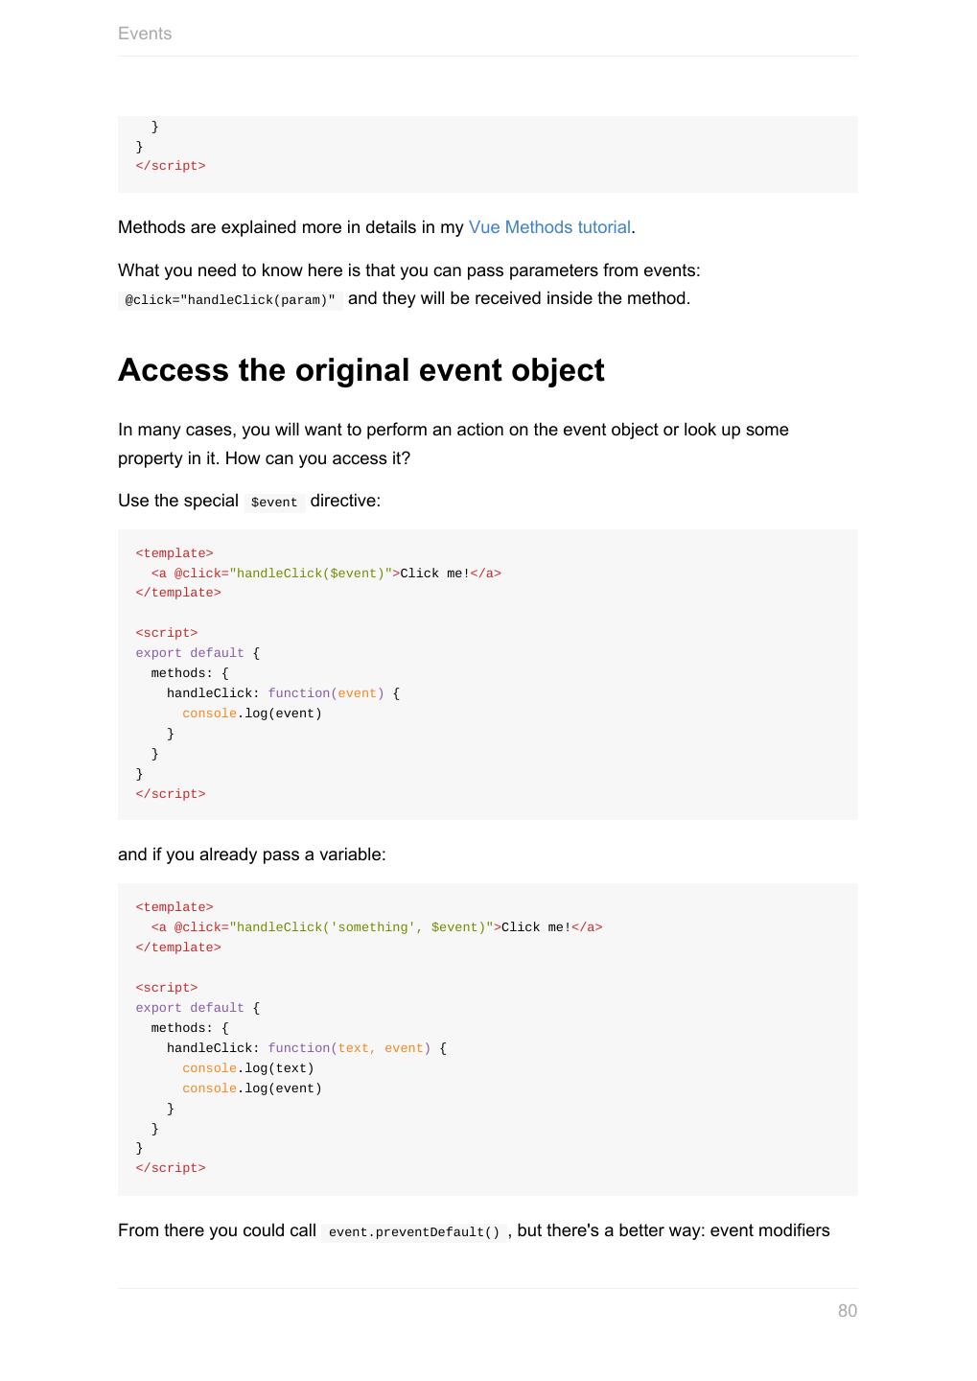Click "and if you already pass a variable:" text
Viewport: 977px width, 1381px height.
251,854
